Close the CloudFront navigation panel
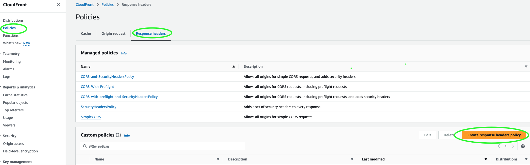The height and width of the screenshot is (165, 530). 58,5
